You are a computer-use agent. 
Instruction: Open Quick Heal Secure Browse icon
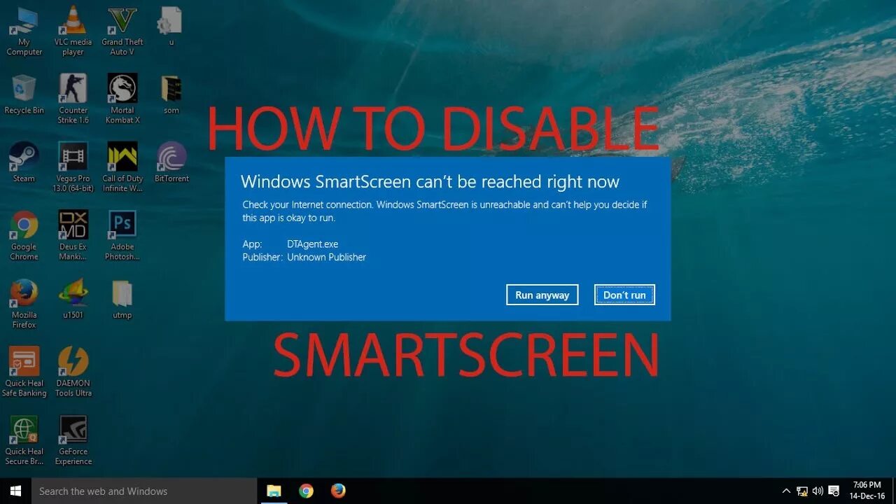24,440
